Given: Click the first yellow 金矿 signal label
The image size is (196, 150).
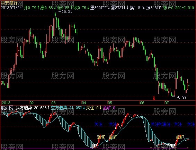Looking at the screenshot, I should tap(101, 137).
